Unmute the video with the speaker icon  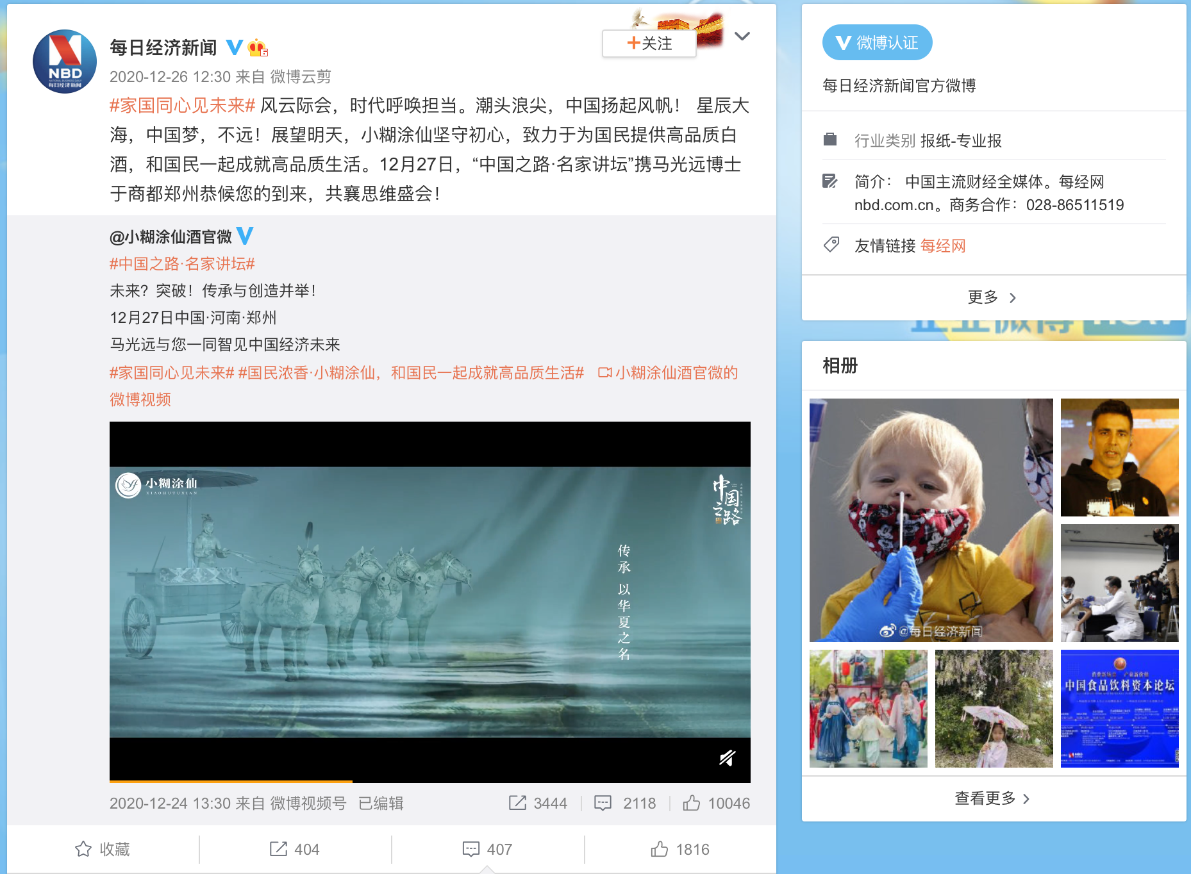tap(727, 758)
